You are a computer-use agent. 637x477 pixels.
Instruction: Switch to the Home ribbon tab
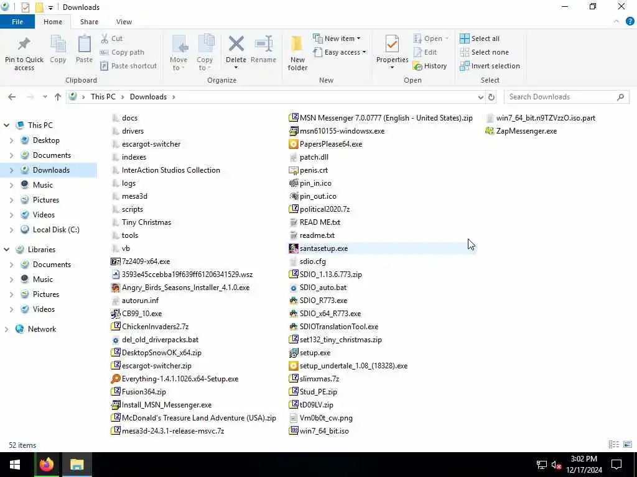[x=53, y=22]
